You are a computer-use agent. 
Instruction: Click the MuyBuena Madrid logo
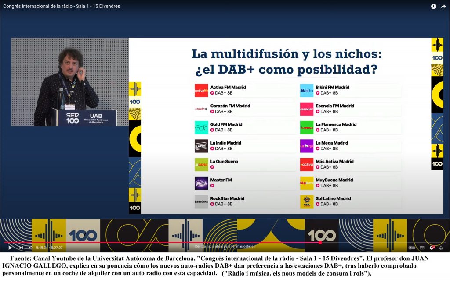306,183
